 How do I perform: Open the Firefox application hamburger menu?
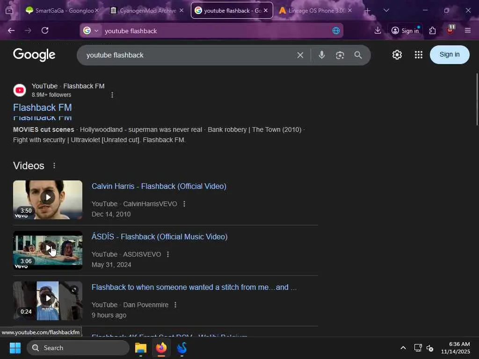pyautogui.click(x=467, y=30)
